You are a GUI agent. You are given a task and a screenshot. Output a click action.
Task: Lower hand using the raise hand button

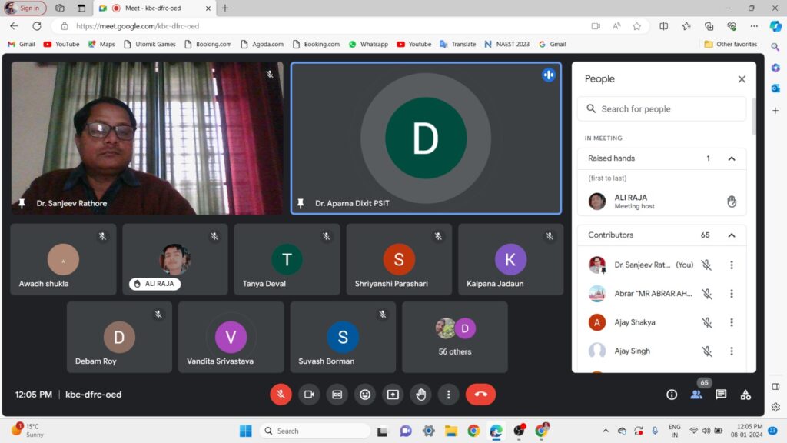(421, 395)
